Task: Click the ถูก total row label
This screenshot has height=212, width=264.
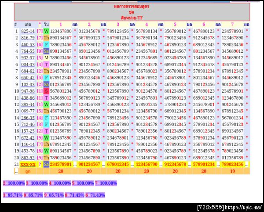Action: pyautogui.click(x=28, y=171)
